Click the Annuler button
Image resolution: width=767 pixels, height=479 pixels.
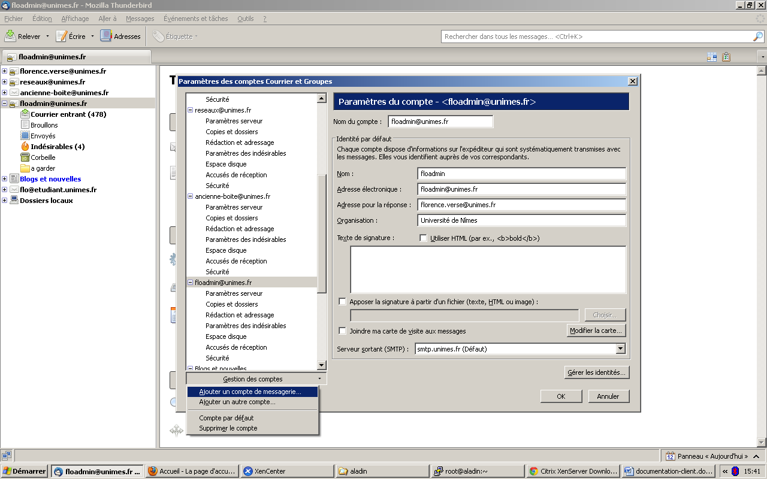pyautogui.click(x=608, y=396)
